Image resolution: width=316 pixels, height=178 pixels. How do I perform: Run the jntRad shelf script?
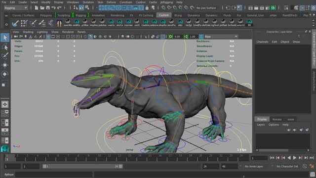tap(223, 23)
